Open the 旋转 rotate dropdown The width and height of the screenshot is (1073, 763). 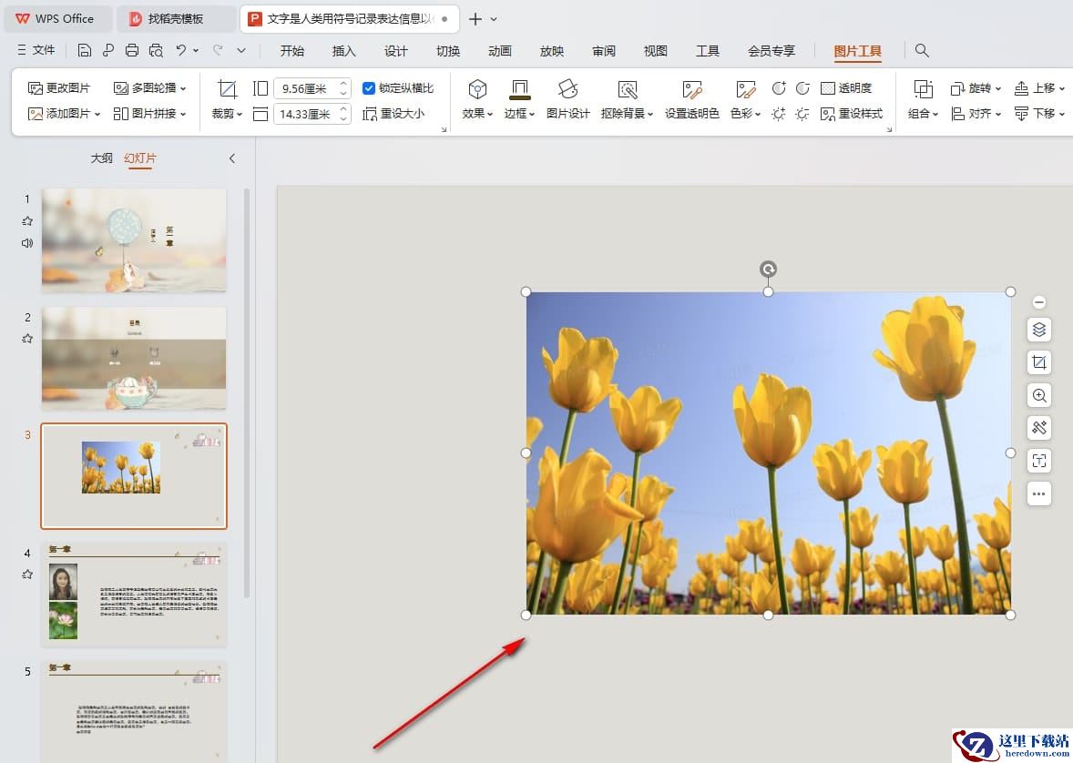pos(976,87)
